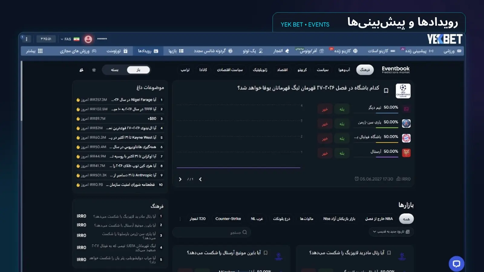The height and width of the screenshot is (272, 484).
Task: Select the کریپتو category chip
Action: pos(302,70)
